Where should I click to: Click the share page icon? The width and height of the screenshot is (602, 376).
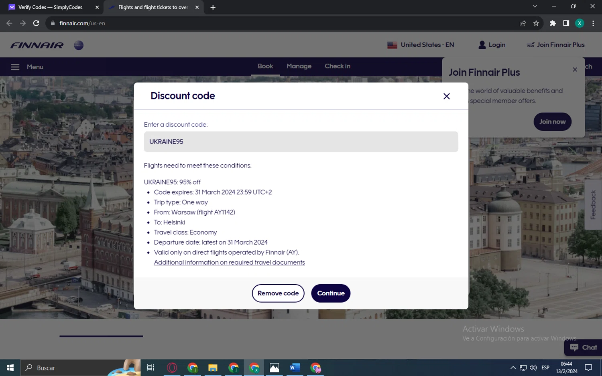pyautogui.click(x=523, y=23)
